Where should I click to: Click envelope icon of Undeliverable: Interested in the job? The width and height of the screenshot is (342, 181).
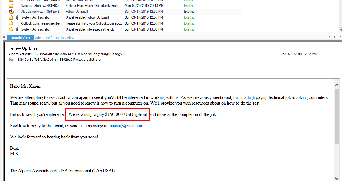11,29
